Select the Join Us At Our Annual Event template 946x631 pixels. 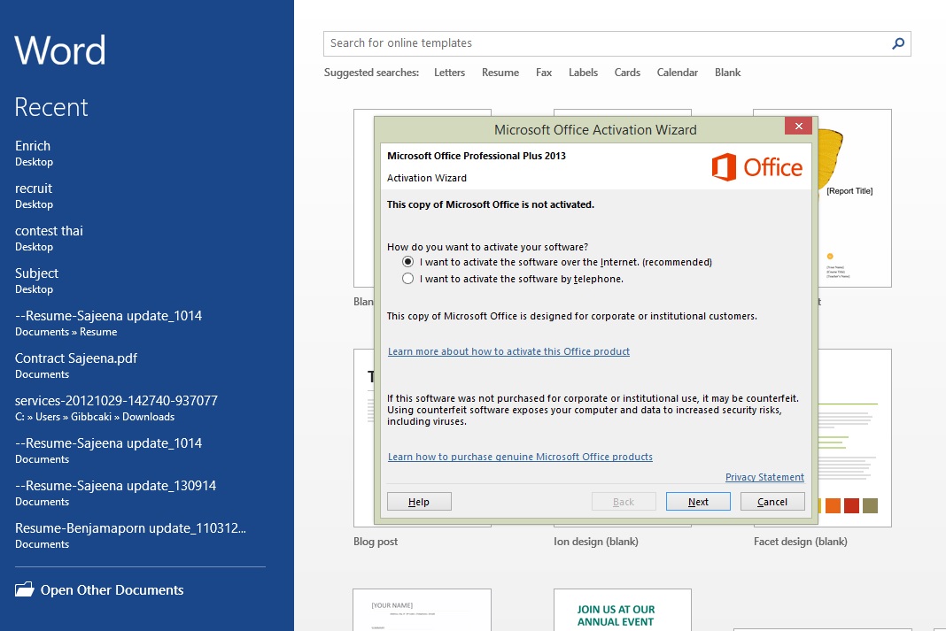(623, 610)
